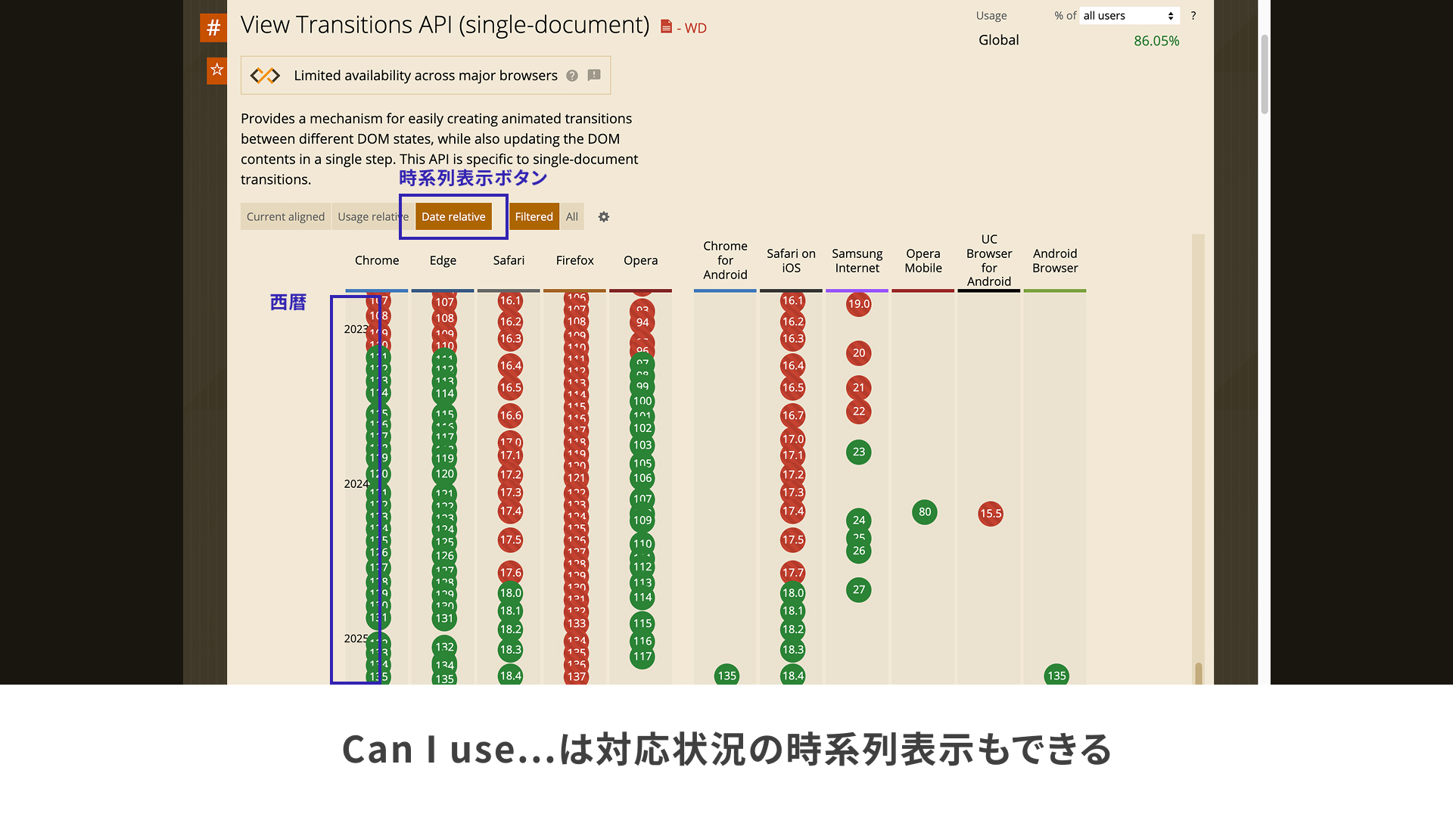
Task: Show All browser versions
Action: [572, 216]
